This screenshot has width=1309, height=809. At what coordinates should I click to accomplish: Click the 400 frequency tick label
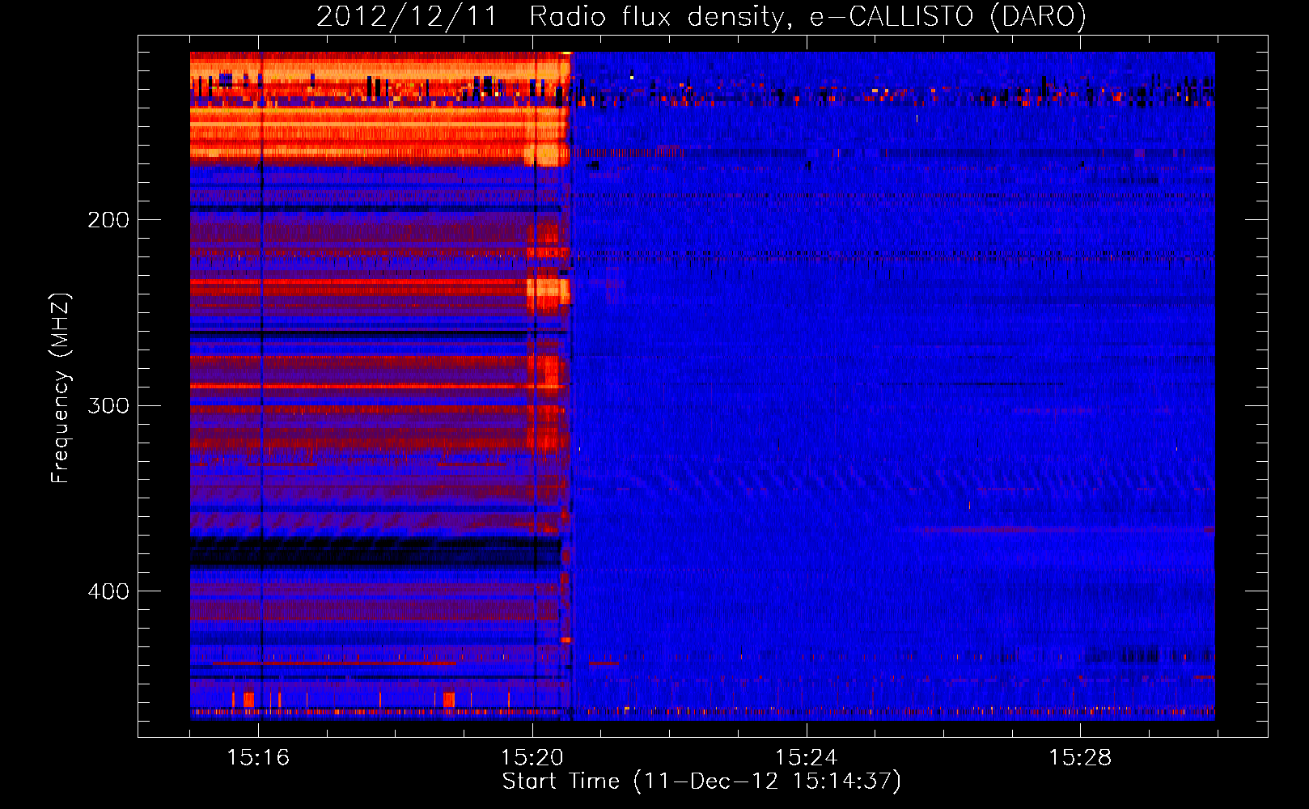[108, 591]
